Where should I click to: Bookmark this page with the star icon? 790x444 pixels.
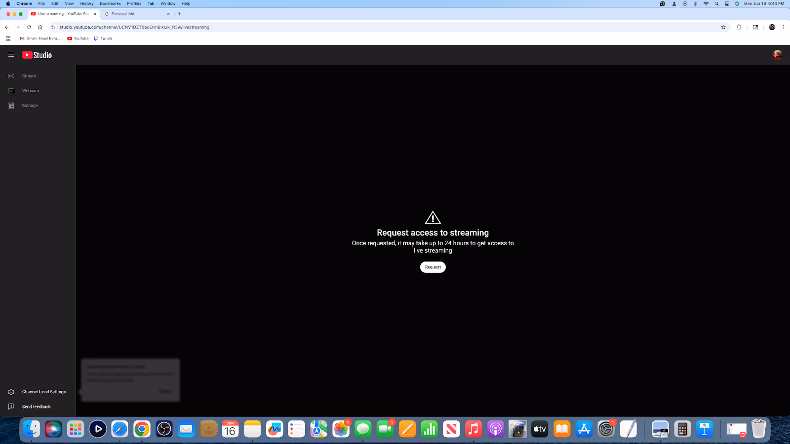723,27
